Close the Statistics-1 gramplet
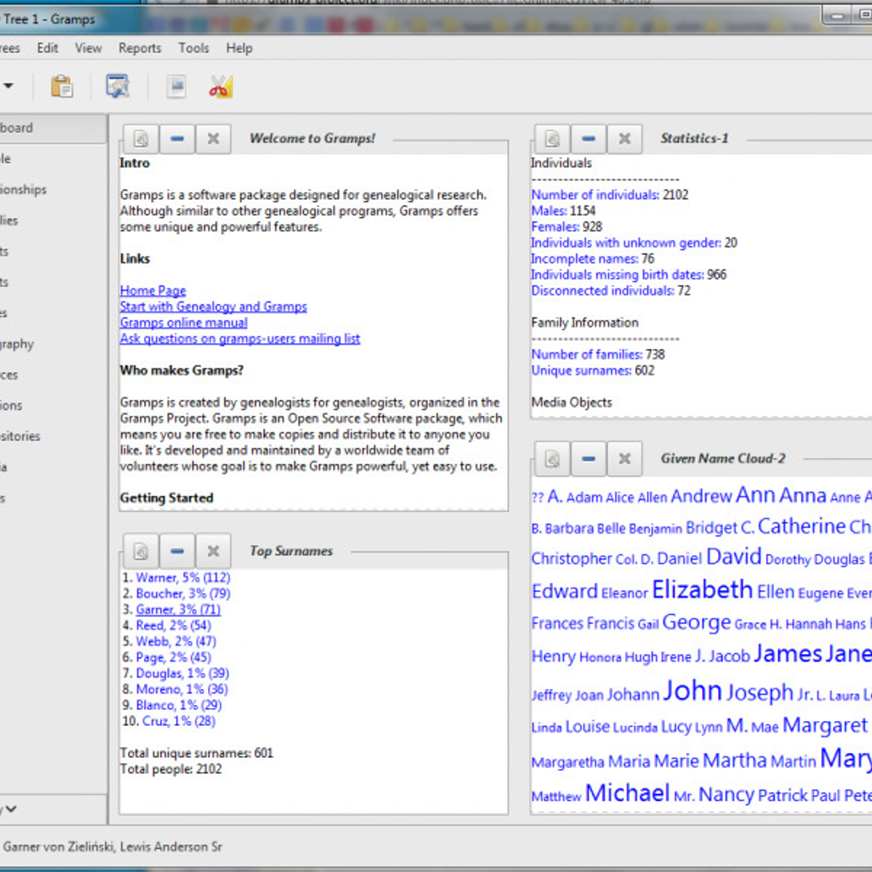 624,139
